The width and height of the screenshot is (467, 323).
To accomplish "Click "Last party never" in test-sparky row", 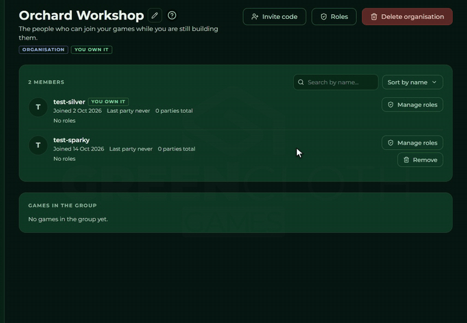I will point(131,149).
